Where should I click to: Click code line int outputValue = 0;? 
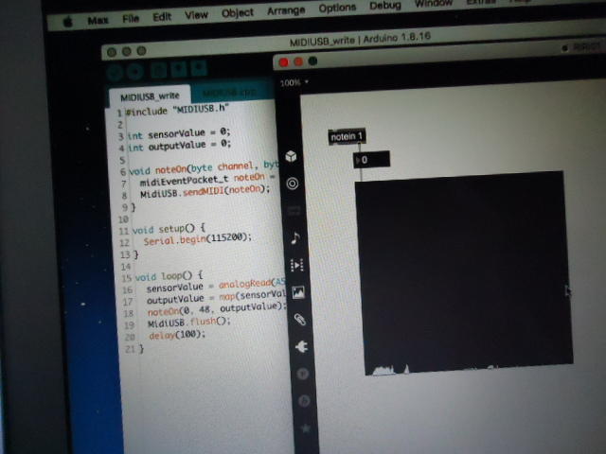tap(180, 147)
